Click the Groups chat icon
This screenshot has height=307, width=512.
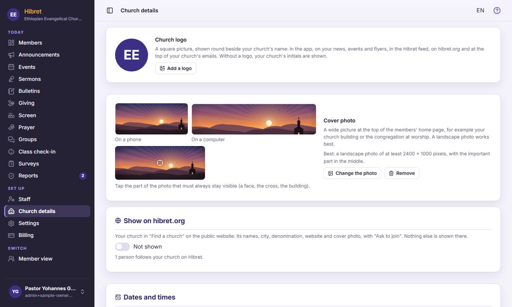click(x=11, y=139)
